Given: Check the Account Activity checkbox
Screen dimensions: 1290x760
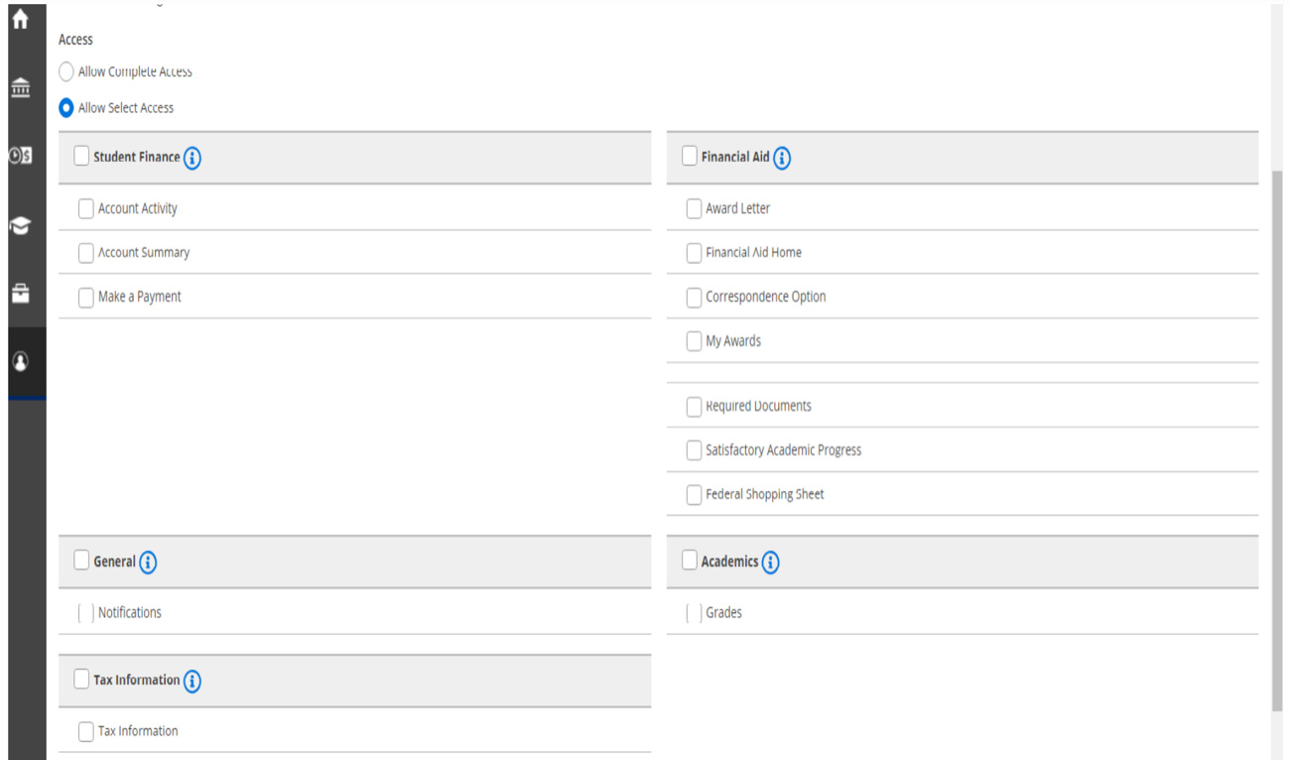Looking at the screenshot, I should (86, 208).
